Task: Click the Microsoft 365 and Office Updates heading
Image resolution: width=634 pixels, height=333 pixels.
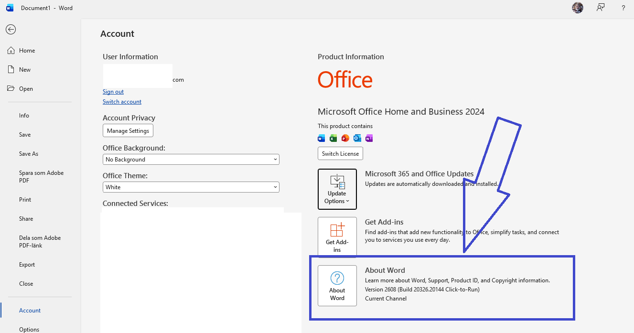Action: (x=419, y=174)
